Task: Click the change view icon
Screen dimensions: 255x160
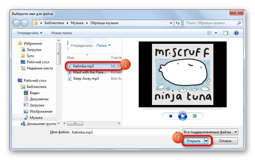Action: (210, 33)
